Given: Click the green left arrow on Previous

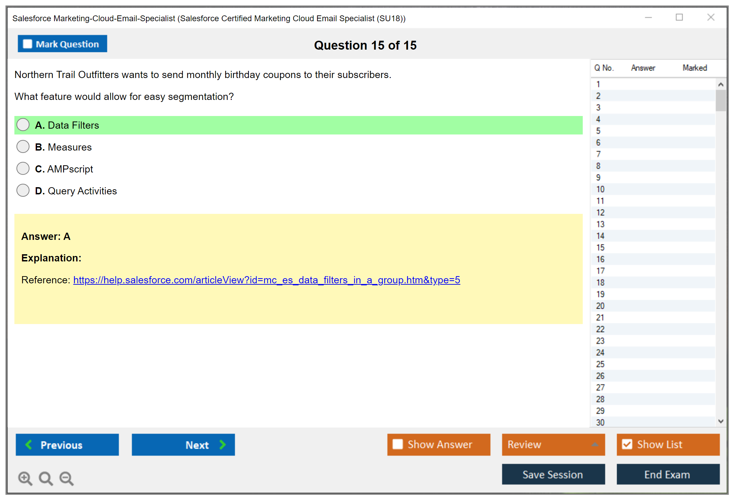Looking at the screenshot, I should point(29,444).
